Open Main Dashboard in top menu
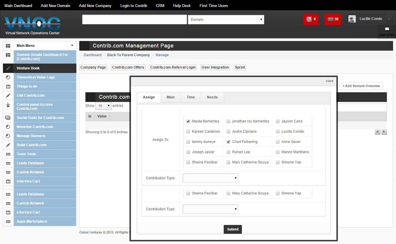The width and height of the screenshot is (396, 244). tap(18, 6)
